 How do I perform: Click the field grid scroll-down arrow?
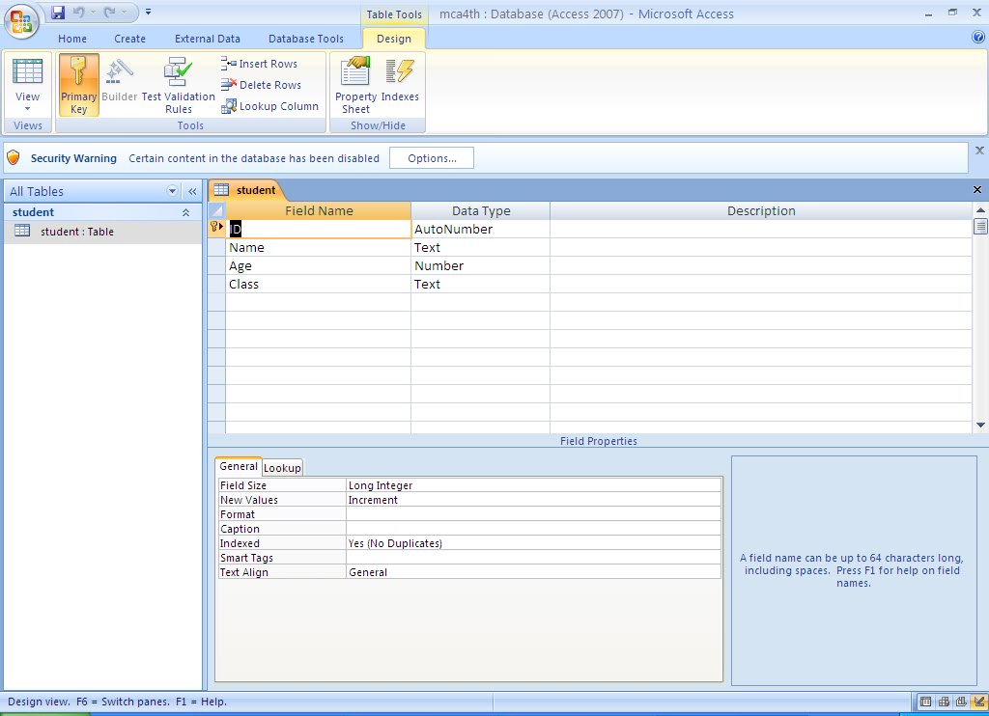[x=980, y=426]
